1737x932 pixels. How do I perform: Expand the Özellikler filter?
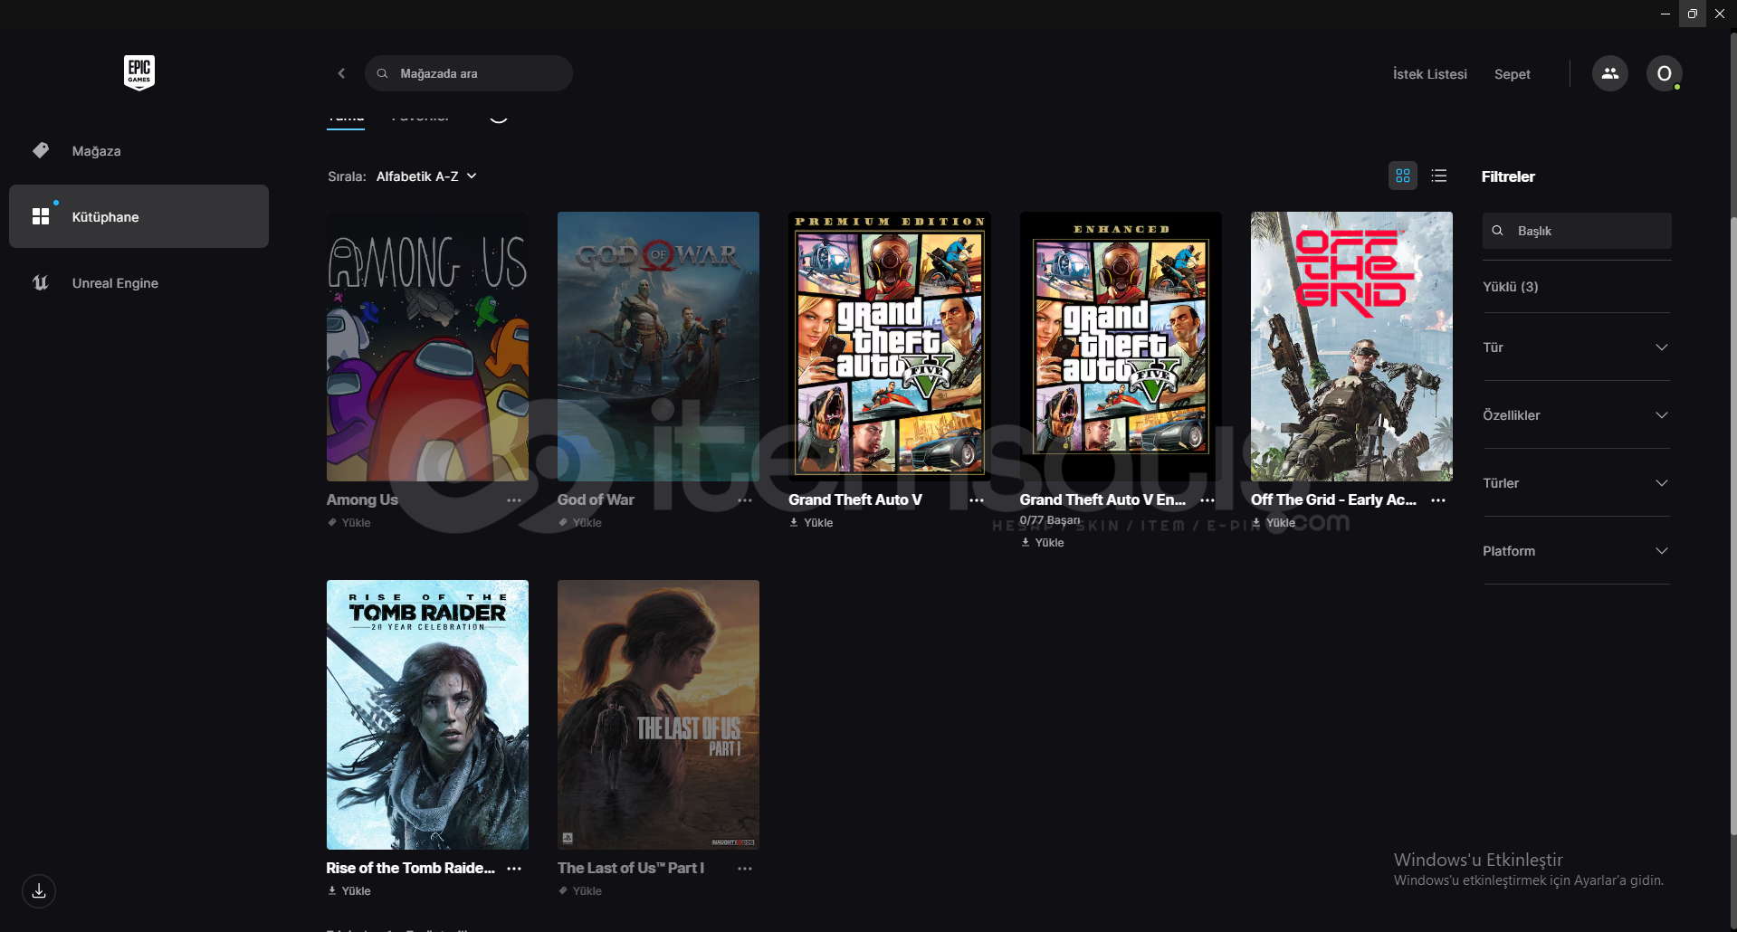1577,415
